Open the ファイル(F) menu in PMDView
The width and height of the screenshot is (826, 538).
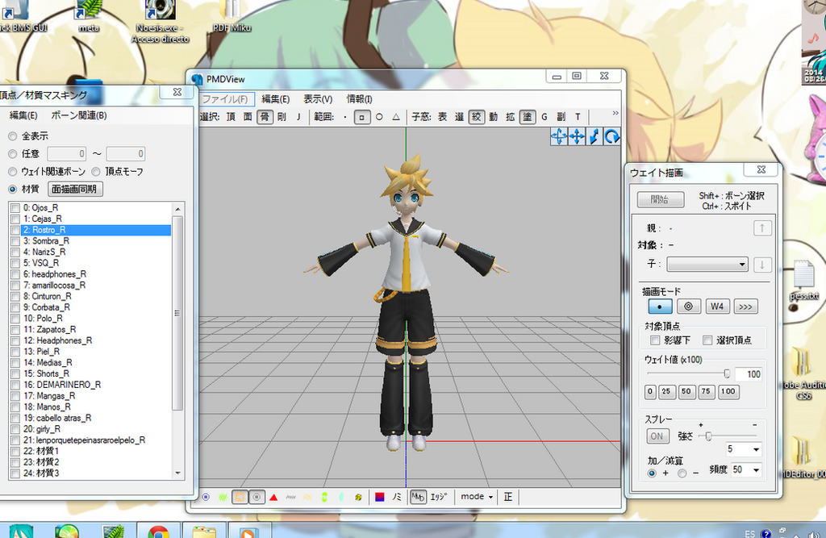point(226,99)
